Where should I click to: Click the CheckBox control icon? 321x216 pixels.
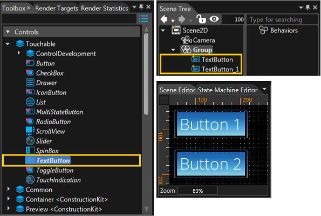point(30,73)
